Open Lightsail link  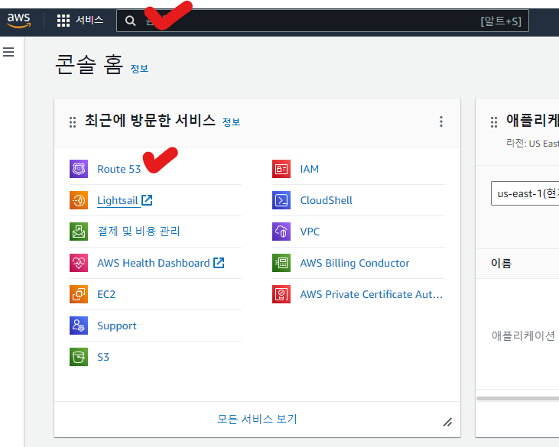coord(118,200)
